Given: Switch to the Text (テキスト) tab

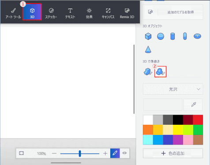Looking at the screenshot, I should (x=70, y=13).
